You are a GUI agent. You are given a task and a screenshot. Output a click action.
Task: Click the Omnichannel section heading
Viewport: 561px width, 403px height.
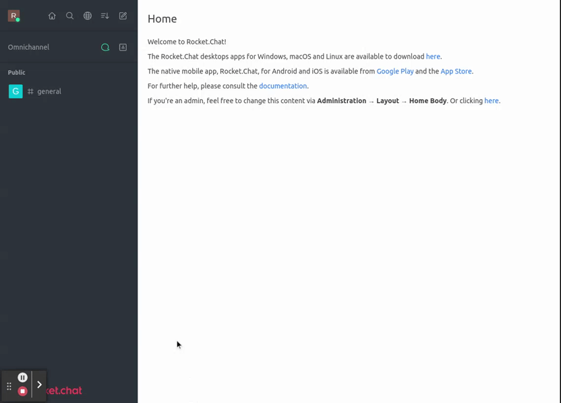28,47
